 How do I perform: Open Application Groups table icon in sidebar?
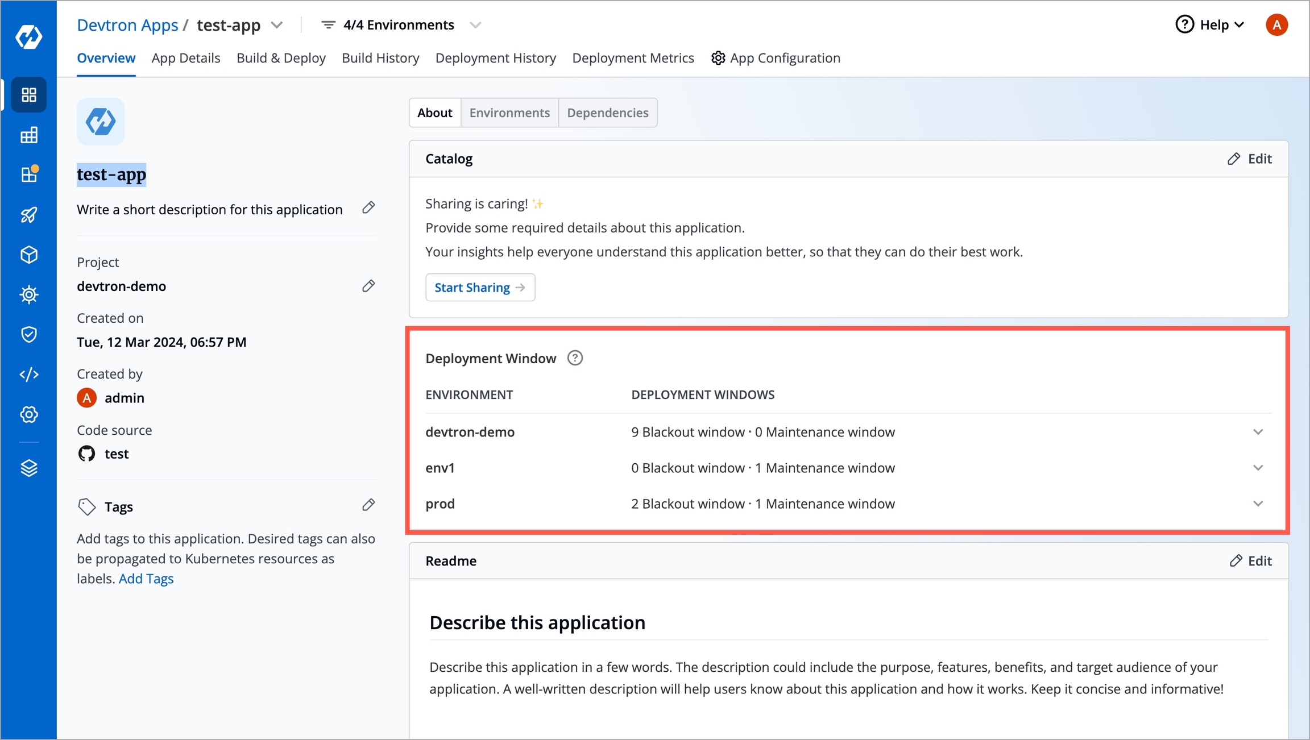[x=29, y=135]
